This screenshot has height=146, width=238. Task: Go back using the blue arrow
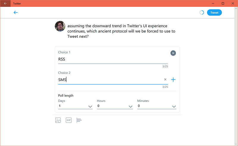pos(16,12)
